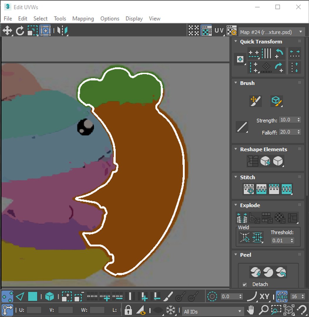Viewport: 309px width, 317px height.
Task: Collapse the Brush rollout
Action: (x=236, y=83)
